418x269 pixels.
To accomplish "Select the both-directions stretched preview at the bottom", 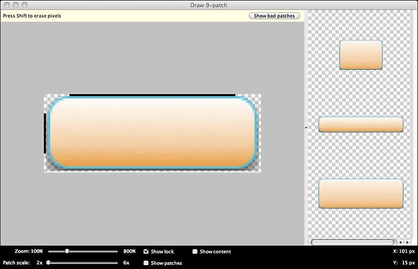I will click(361, 194).
